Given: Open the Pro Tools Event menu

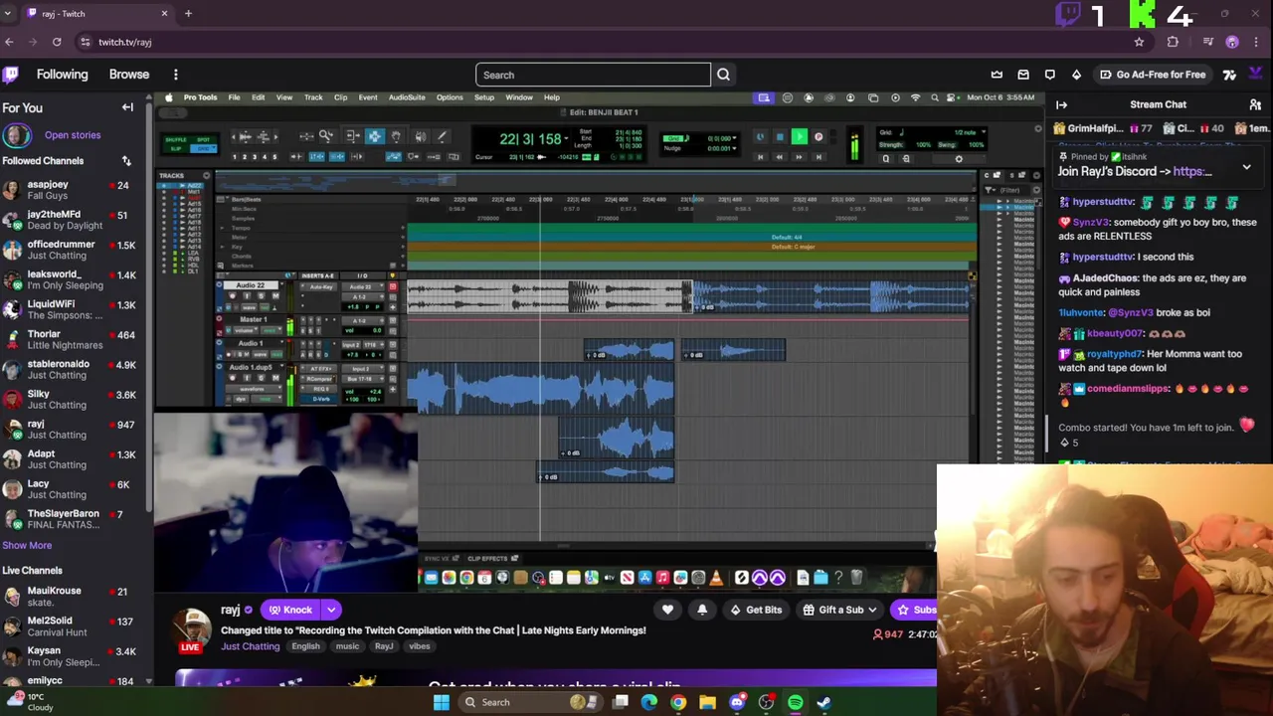Looking at the screenshot, I should (x=368, y=97).
